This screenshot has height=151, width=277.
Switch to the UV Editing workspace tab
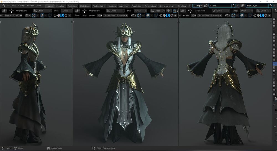pos(85,6)
